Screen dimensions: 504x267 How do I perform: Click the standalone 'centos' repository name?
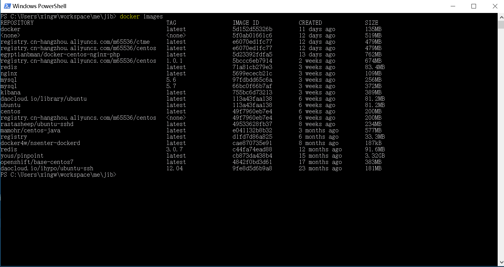[11, 112]
